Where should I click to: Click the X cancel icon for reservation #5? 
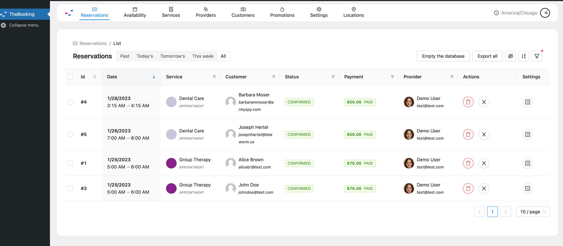point(484,135)
